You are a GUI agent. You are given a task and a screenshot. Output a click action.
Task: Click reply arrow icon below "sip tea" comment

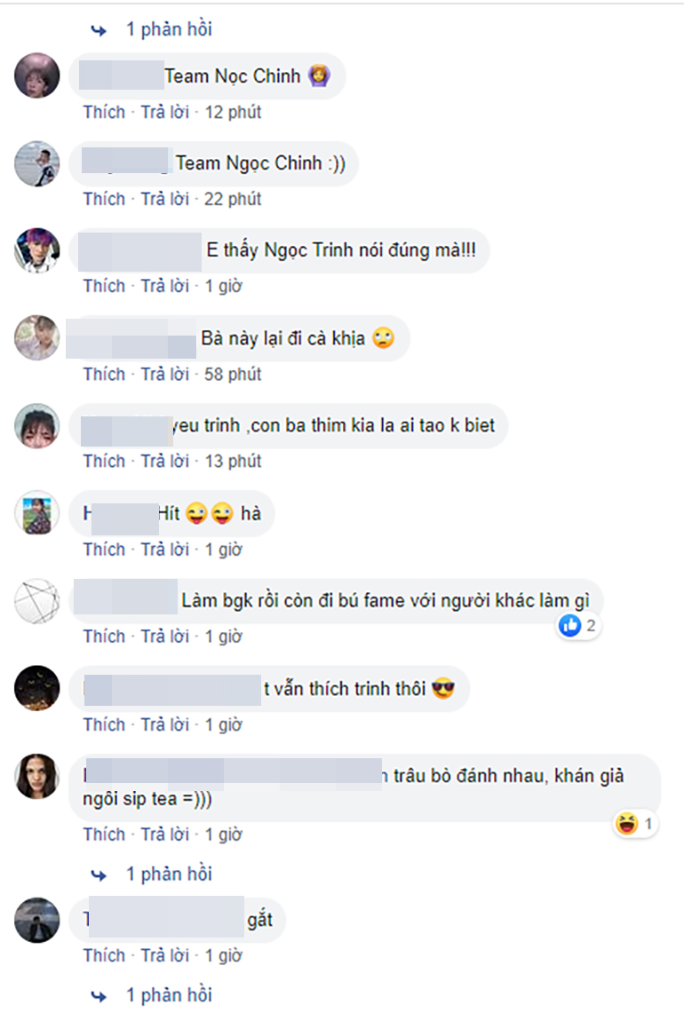coord(99,875)
